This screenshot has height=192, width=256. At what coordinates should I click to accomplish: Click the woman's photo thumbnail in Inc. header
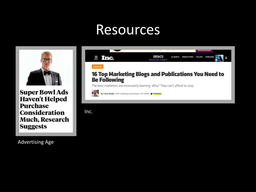pos(219,58)
